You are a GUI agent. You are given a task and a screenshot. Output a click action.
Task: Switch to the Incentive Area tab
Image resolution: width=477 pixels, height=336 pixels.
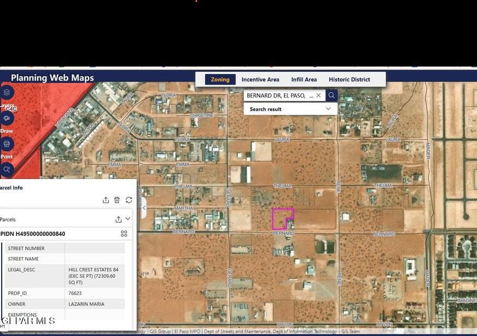260,79
